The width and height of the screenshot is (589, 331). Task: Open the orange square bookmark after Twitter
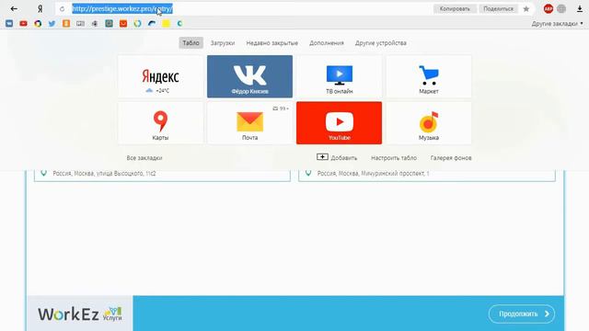(x=66, y=23)
